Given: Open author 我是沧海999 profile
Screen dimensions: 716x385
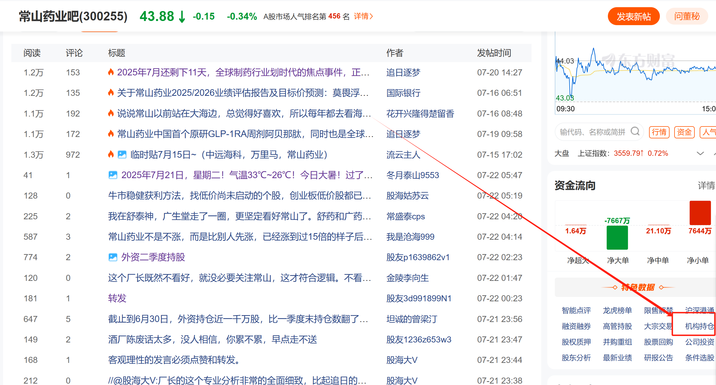Looking at the screenshot, I should [410, 236].
